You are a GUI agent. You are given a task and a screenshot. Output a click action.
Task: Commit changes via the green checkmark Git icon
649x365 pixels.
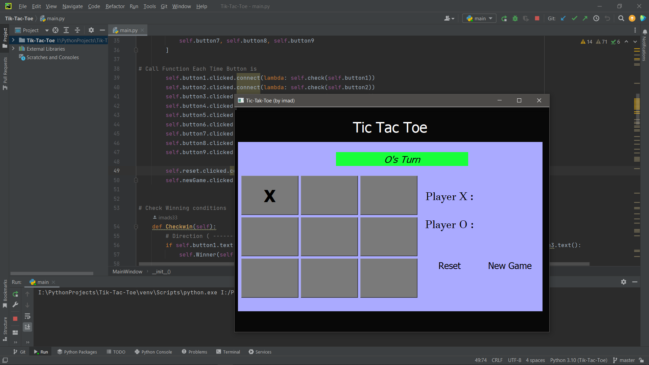coord(574,18)
